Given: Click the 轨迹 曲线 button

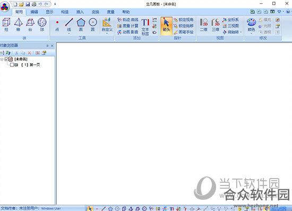Looking at the screenshot, I should 128,20.
